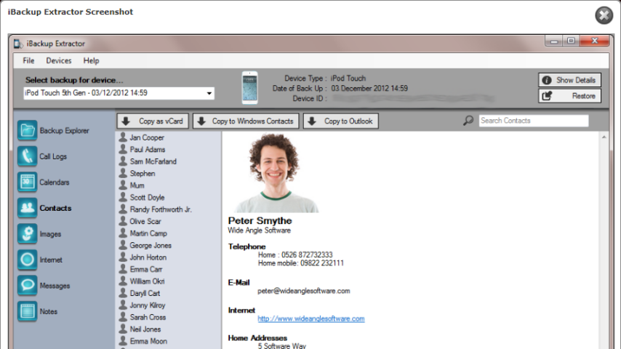Close the screenshot overlay with X
Image resolution: width=621 pixels, height=349 pixels.
[x=604, y=15]
